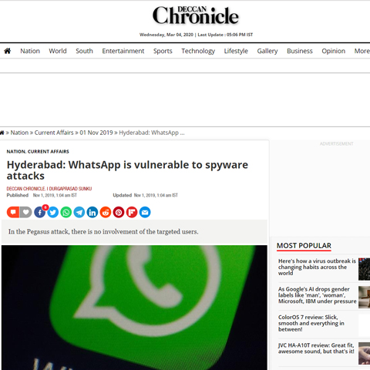The image size is (370, 370).
Task: Click the home icon in navigation bar
Action: (8, 51)
